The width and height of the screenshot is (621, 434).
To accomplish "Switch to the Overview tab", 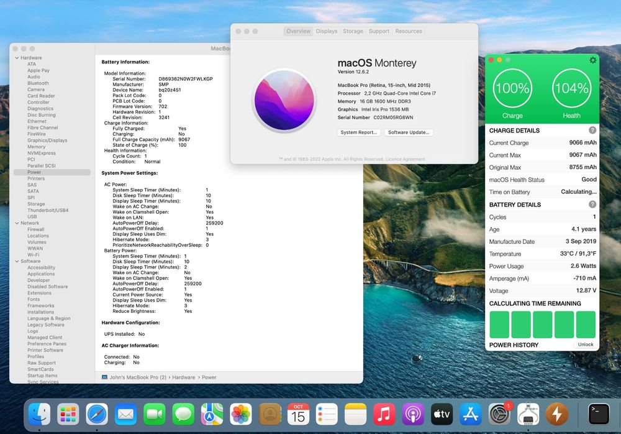I will [298, 31].
